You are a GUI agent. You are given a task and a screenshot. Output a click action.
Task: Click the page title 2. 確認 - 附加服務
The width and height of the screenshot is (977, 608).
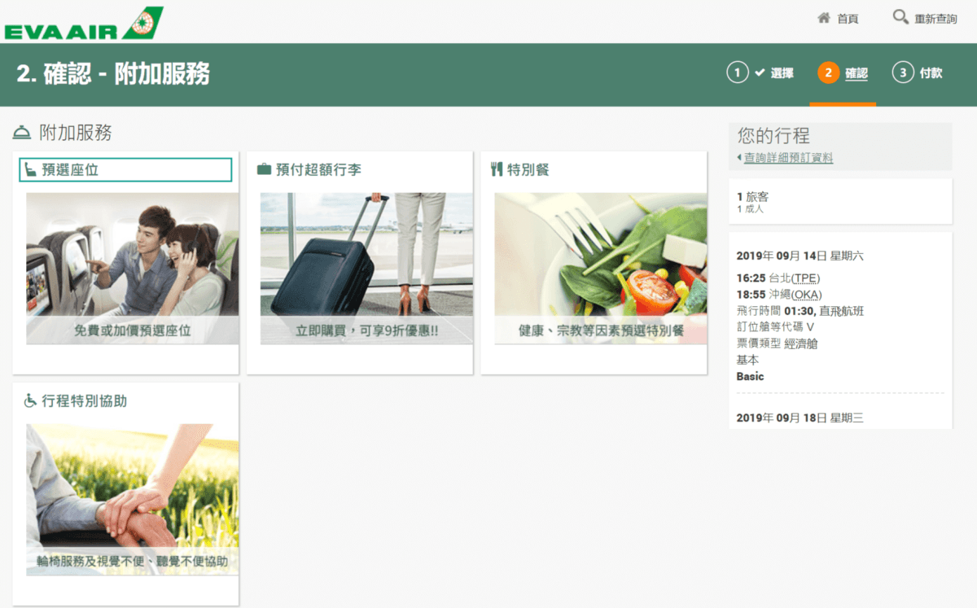tap(113, 74)
